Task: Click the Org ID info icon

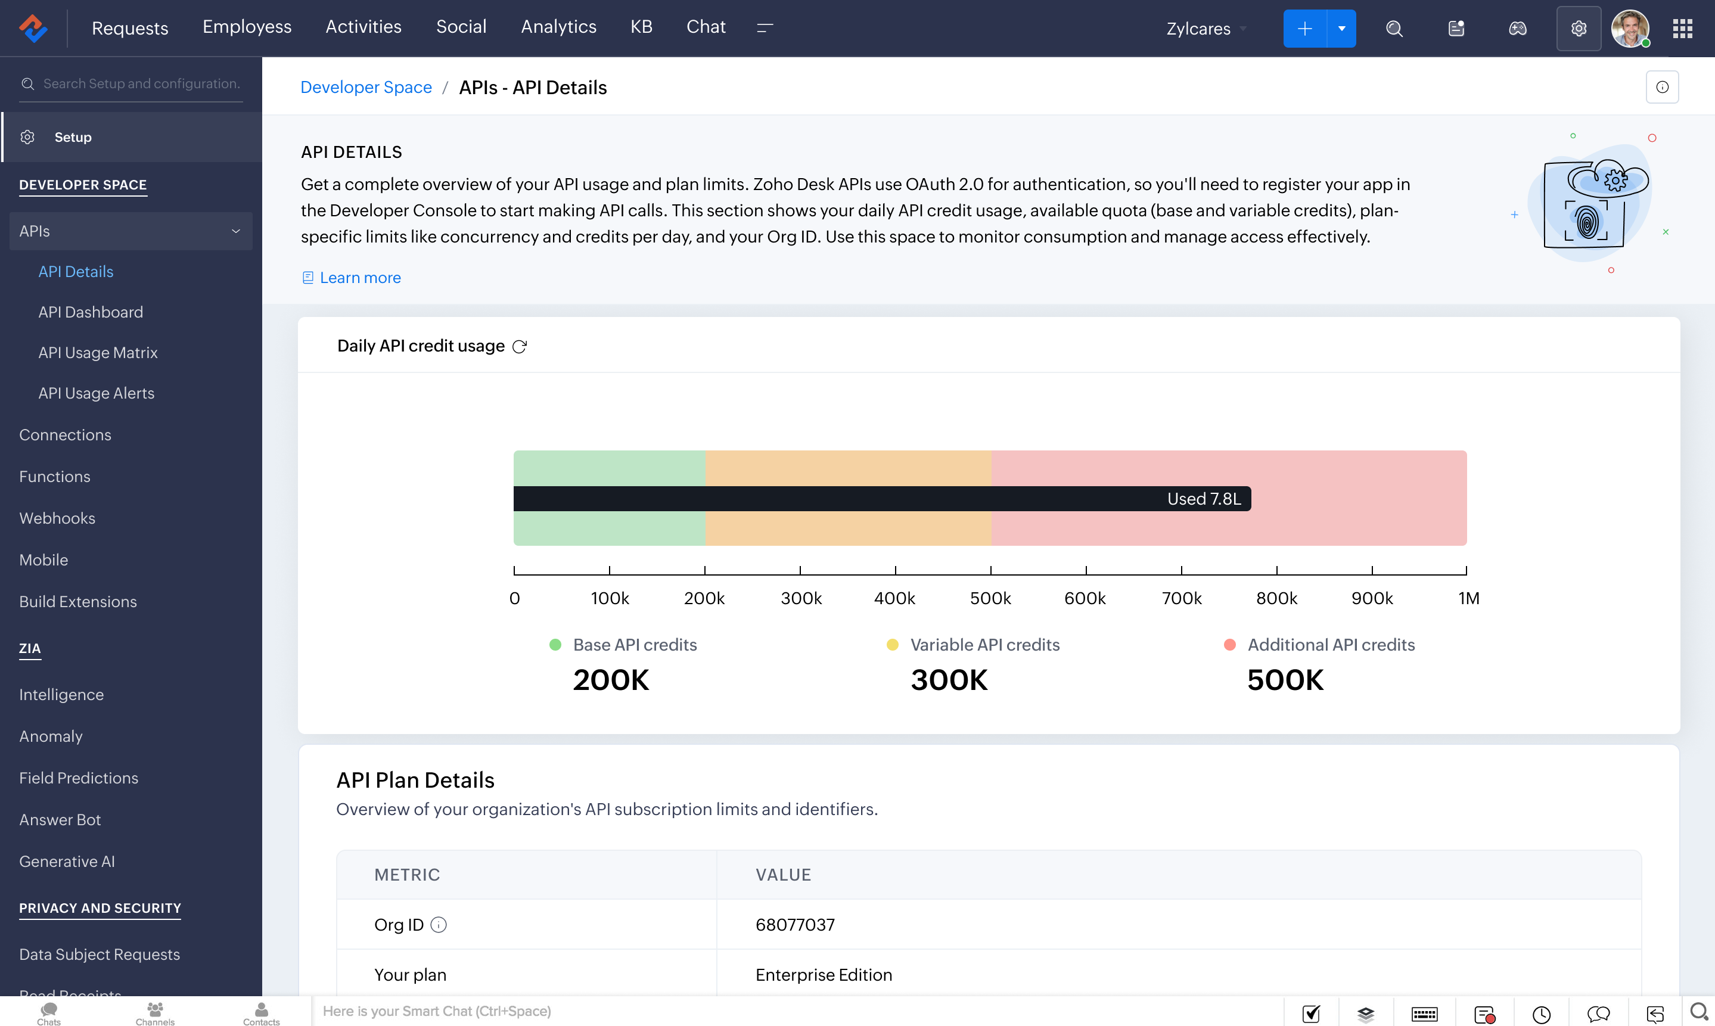Action: 438,924
